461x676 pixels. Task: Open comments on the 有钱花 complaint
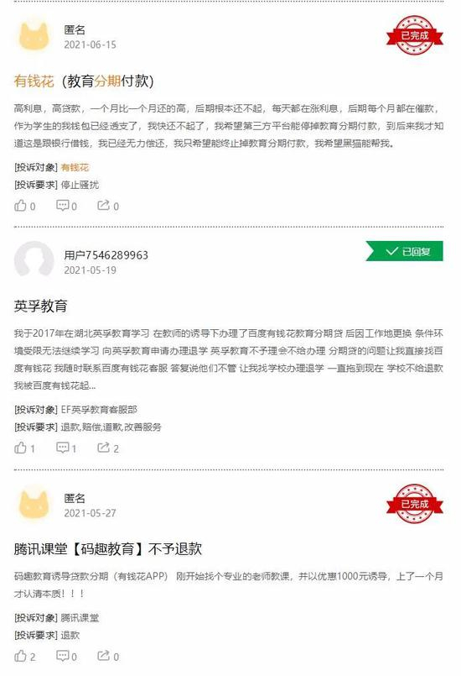pos(67,206)
